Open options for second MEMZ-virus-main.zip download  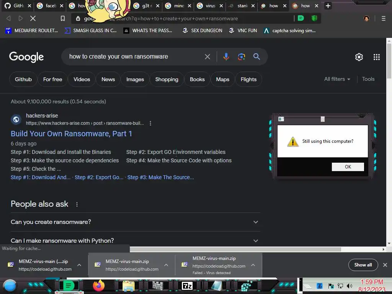point(166,265)
